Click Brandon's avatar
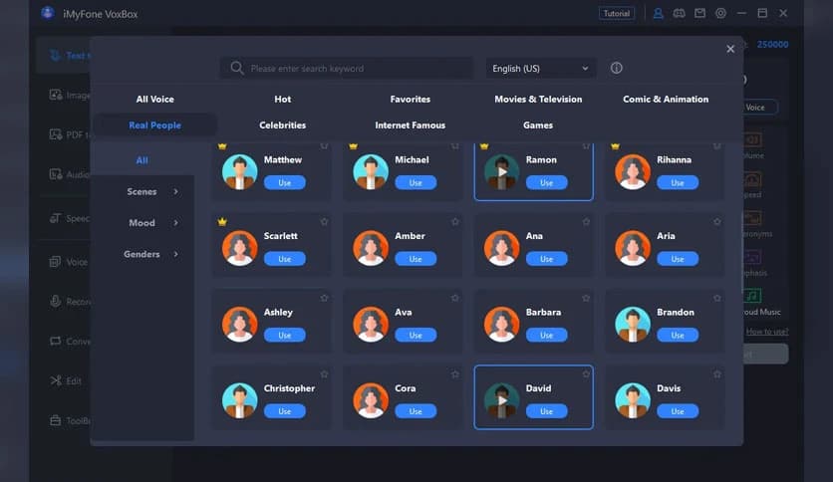 633,325
